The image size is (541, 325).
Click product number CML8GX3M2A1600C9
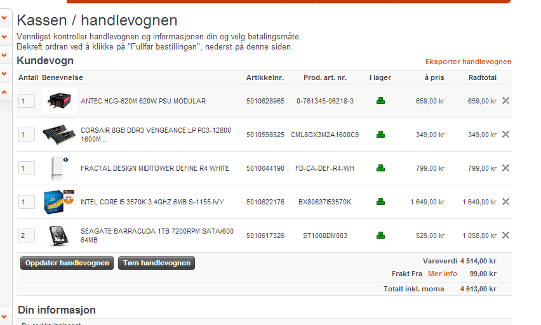pos(324,135)
